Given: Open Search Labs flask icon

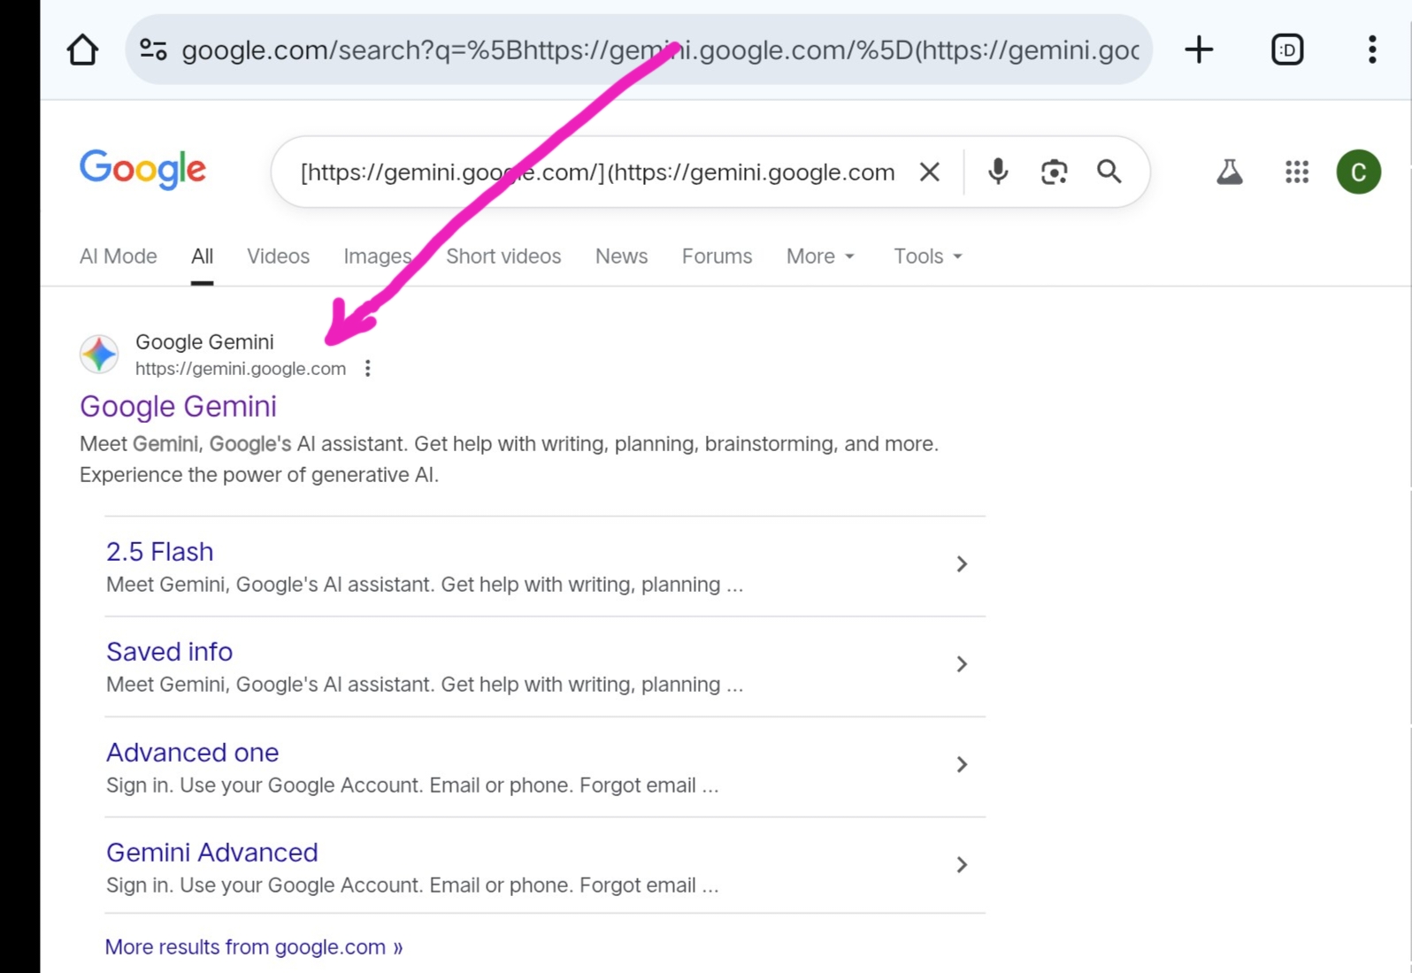Looking at the screenshot, I should click(x=1229, y=172).
